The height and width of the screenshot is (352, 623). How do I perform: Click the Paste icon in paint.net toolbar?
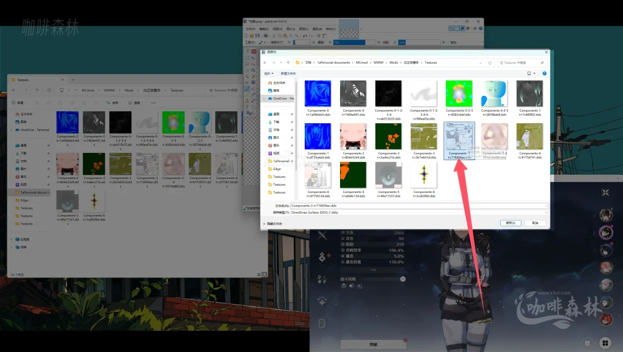click(285, 36)
